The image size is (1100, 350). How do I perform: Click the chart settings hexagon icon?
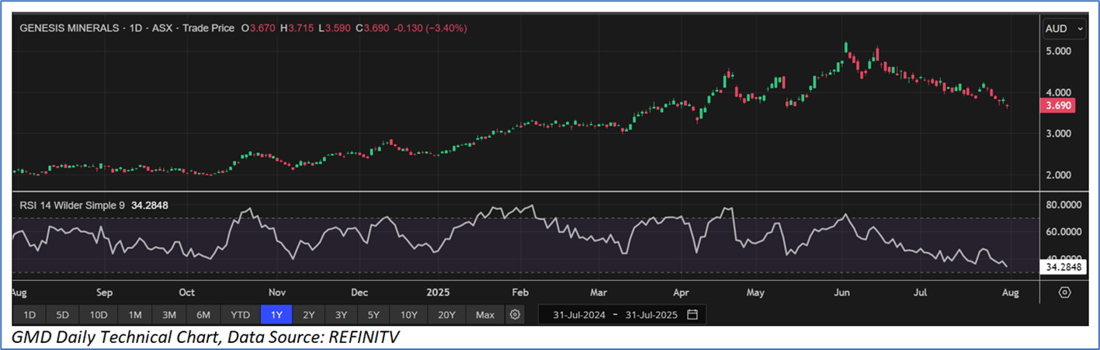[1064, 293]
